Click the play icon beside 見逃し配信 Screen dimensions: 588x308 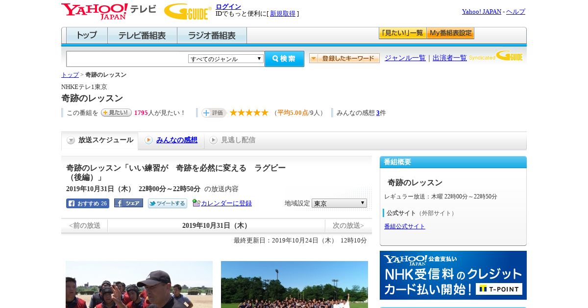(213, 140)
